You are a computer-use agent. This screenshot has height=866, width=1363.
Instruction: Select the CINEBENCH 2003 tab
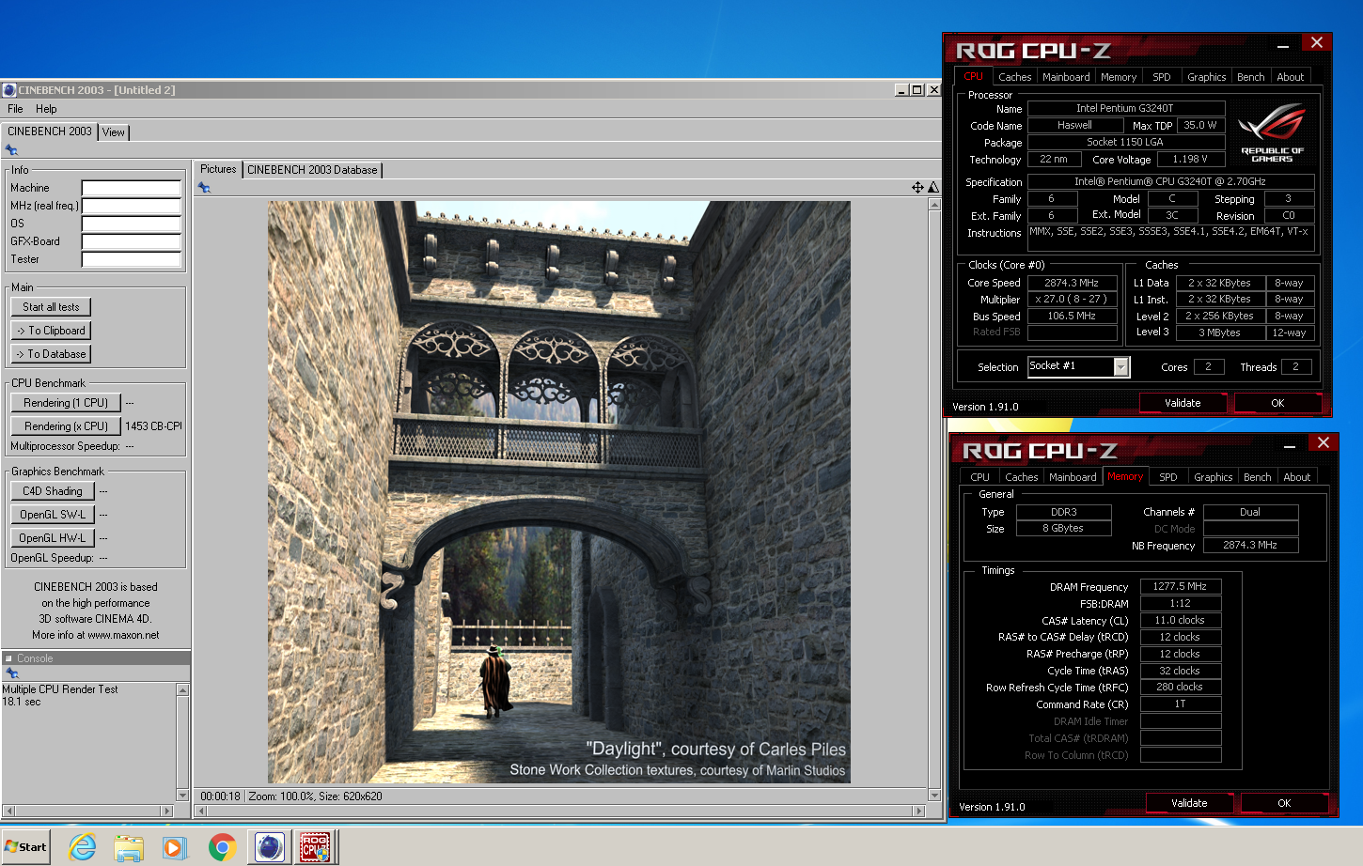point(50,131)
